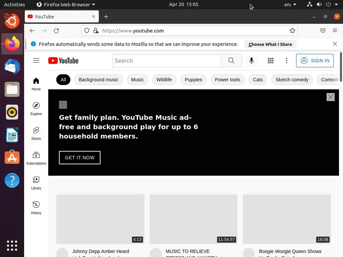The image size is (343, 257).
Task: Open Firefox application menu
Action: tap(335, 30)
